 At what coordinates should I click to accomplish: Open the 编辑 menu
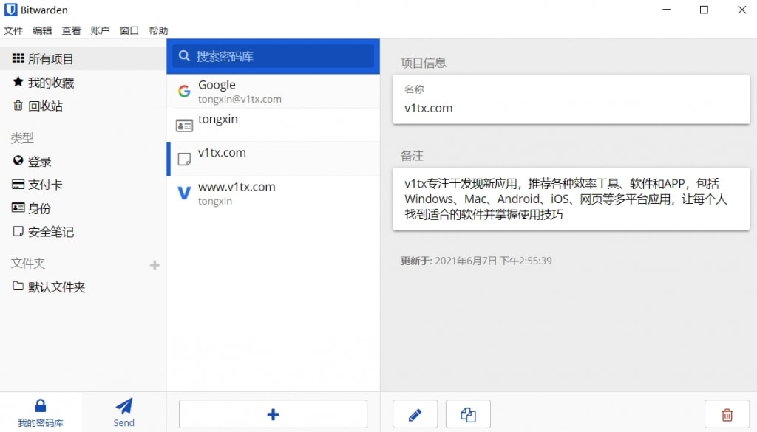(42, 31)
